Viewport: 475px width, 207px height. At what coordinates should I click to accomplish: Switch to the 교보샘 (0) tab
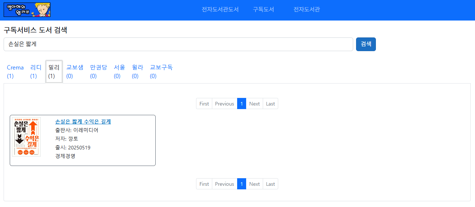coord(75,72)
